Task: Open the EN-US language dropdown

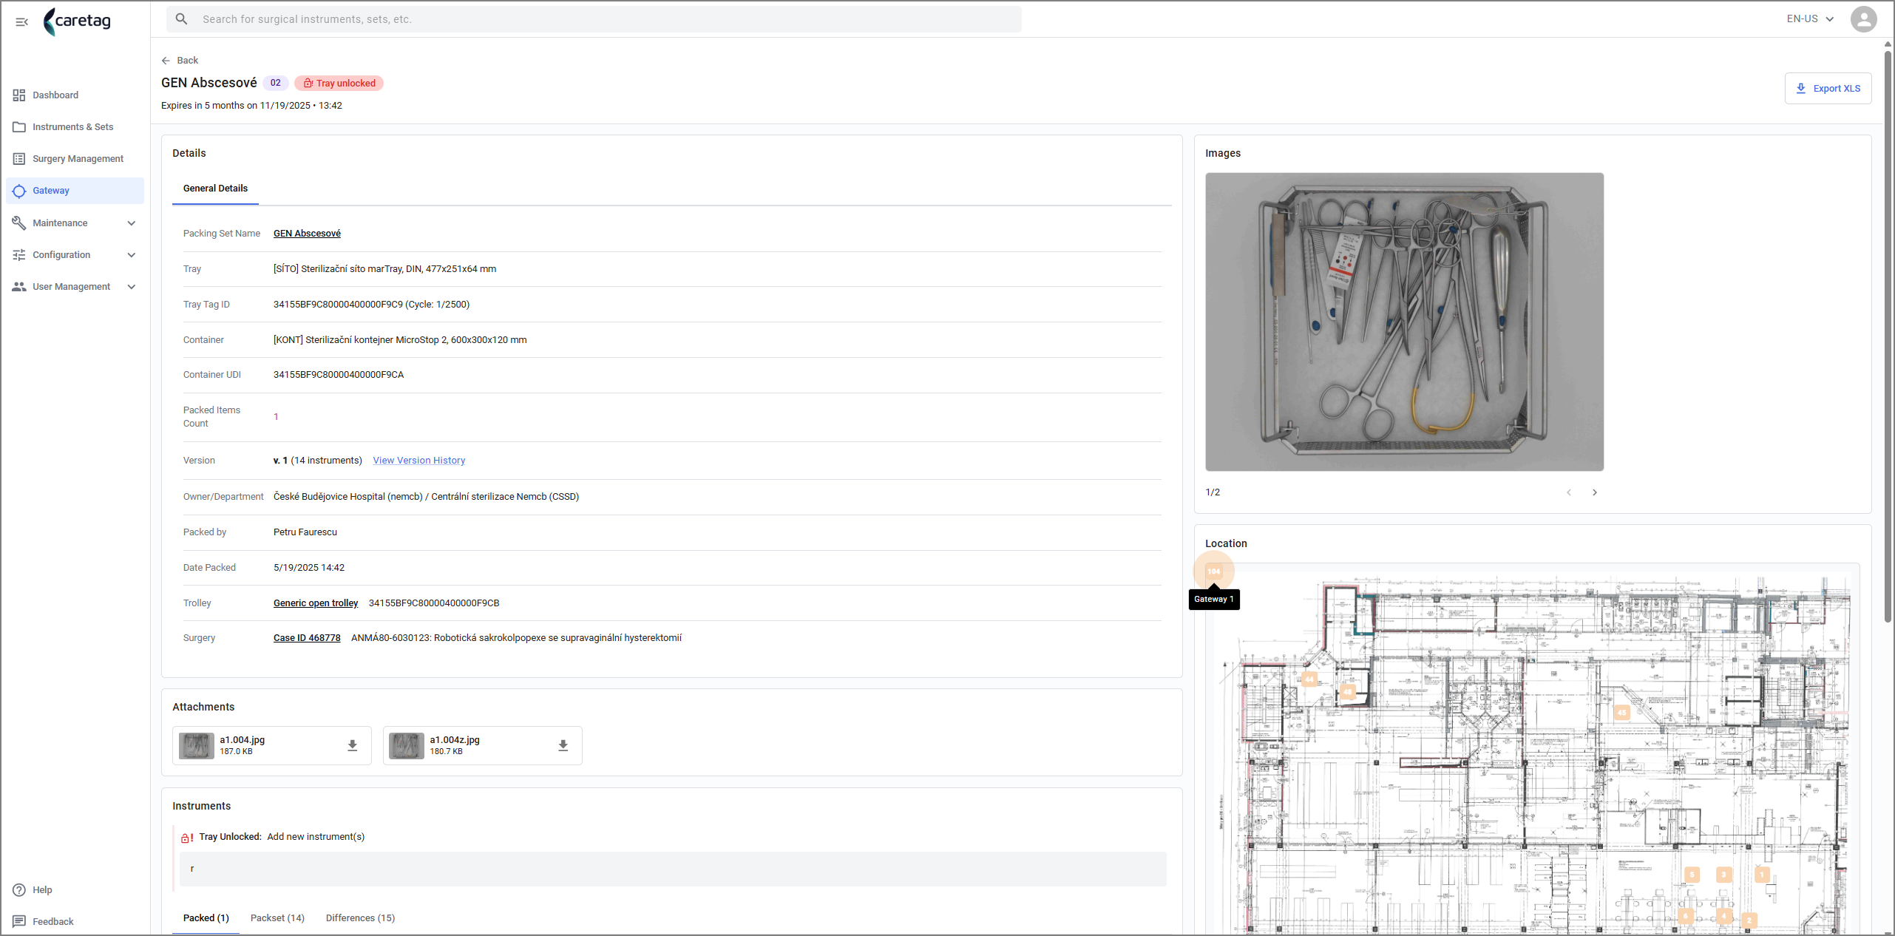Action: [x=1809, y=19]
